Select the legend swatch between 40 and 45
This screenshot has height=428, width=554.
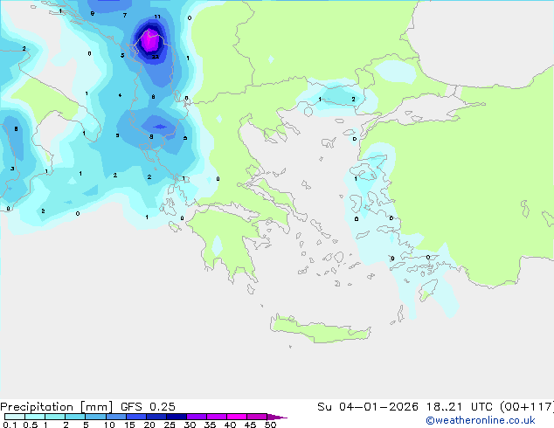(x=237, y=417)
